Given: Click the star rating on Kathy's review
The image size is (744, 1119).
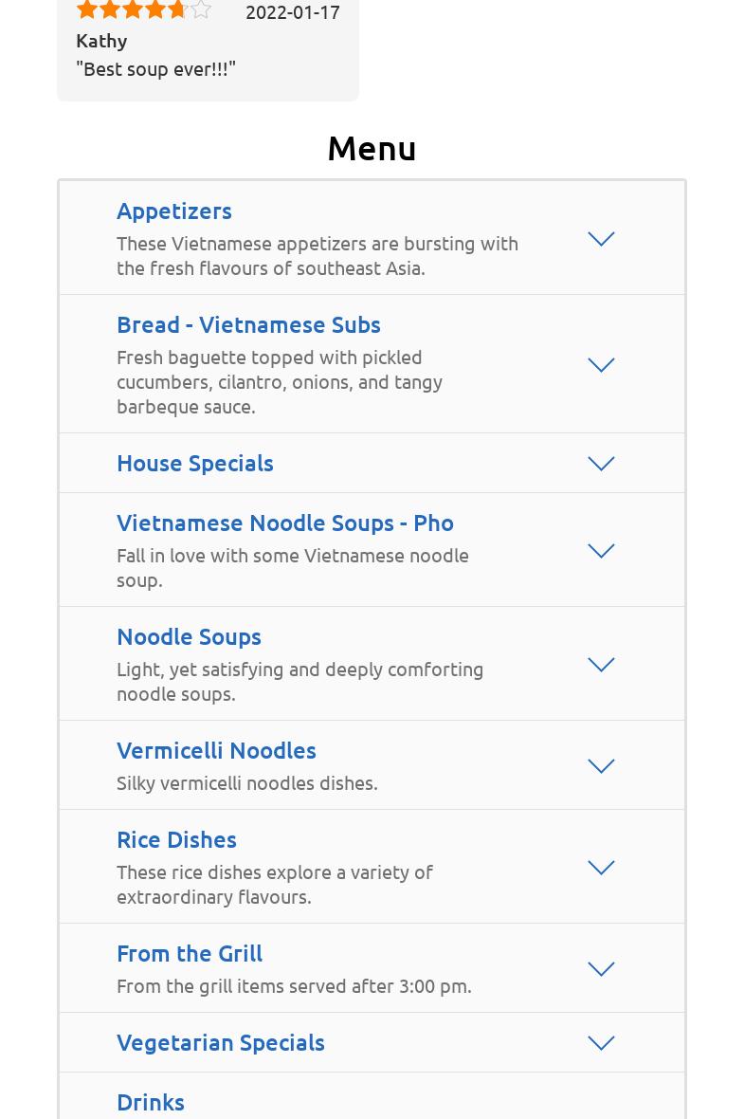Looking at the screenshot, I should click(143, 10).
